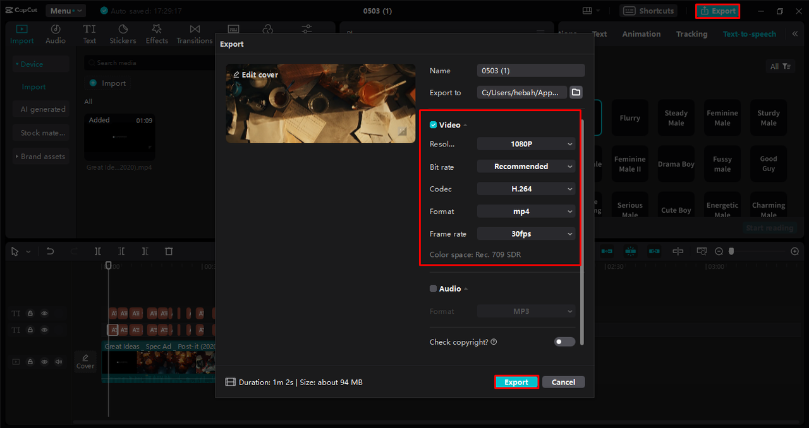This screenshot has width=809, height=428.
Task: Lock the main video track
Action: pyautogui.click(x=30, y=362)
